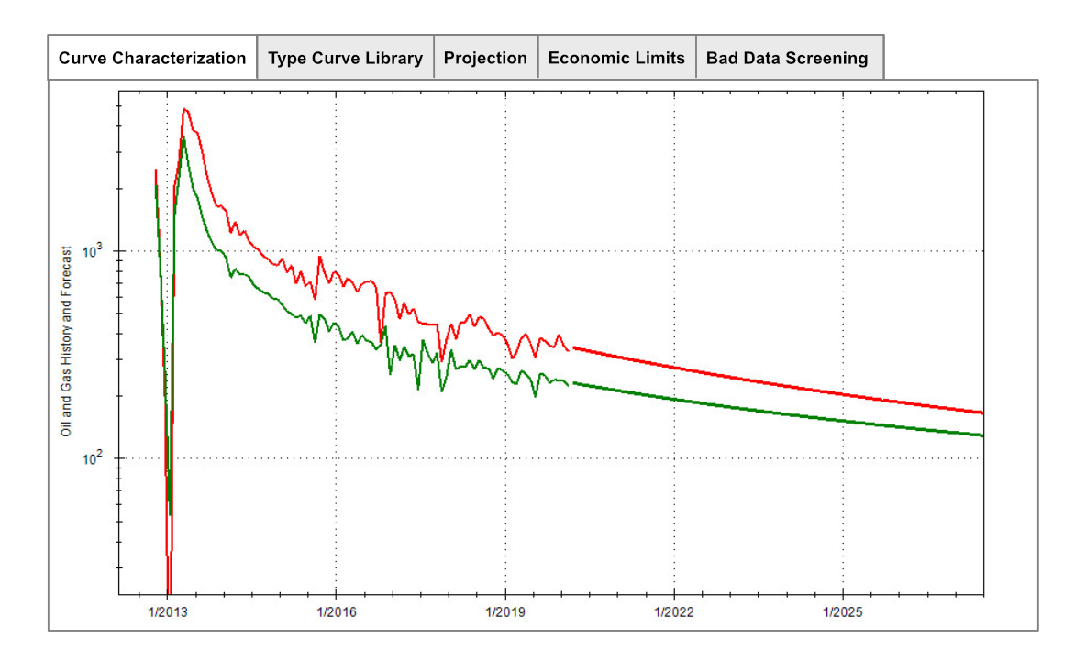Select the Oil and Gas History axis title
1086x672 pixels.
(67, 341)
